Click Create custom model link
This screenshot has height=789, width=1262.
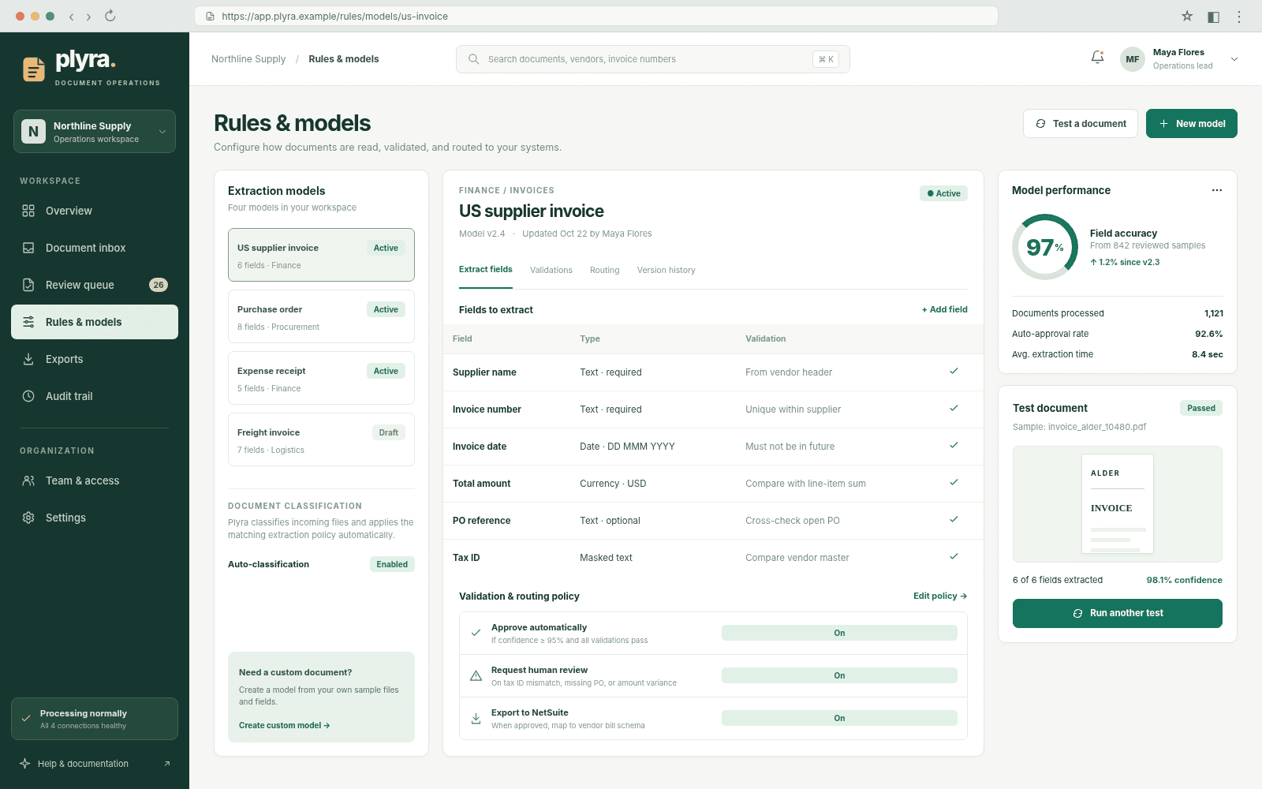tap(285, 725)
